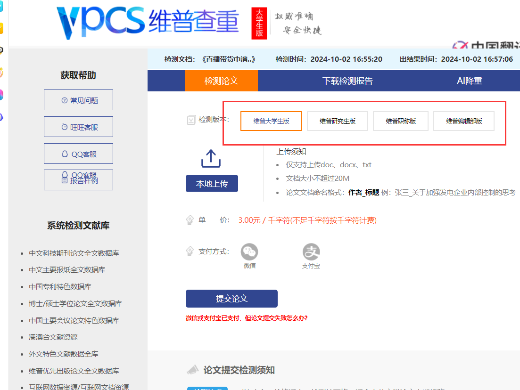The width and height of the screenshot is (520, 390).
Task: Click 维普优先出版论文全文数据库 entry
Action: pos(74,371)
